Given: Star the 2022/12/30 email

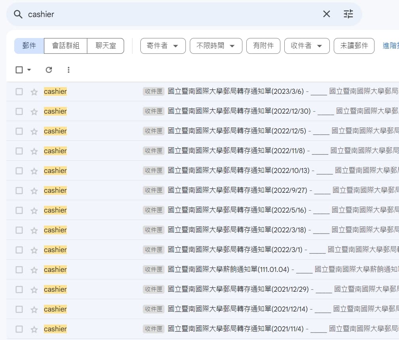Looking at the screenshot, I should click(34, 112).
